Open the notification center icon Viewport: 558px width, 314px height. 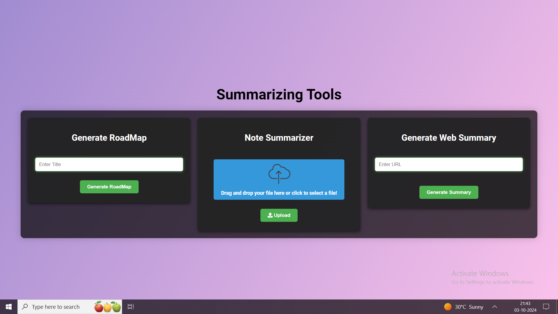546,307
